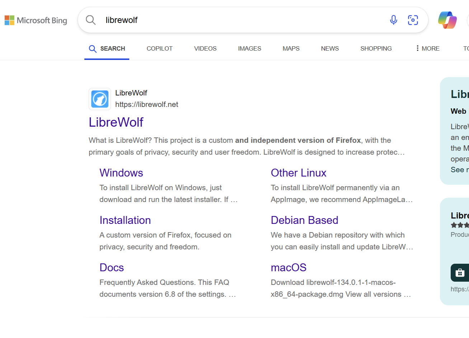Open the Copilot colorful icon
The image size is (469, 338).
pyautogui.click(x=447, y=20)
